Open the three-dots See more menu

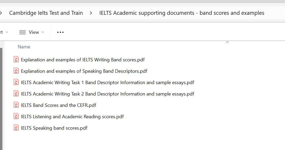(x=60, y=32)
